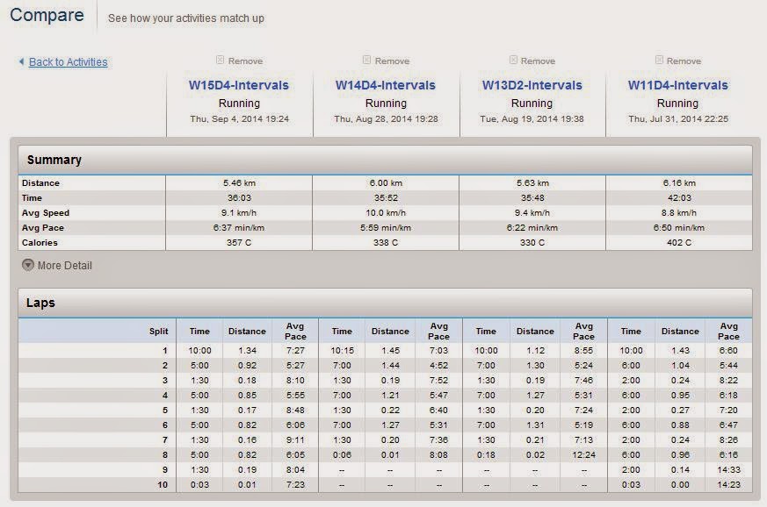Click the 357 C calories value
The image size is (767, 507).
click(239, 243)
